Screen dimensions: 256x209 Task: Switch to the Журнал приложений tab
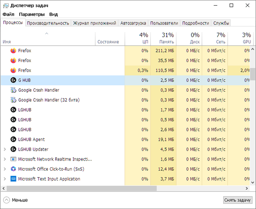(x=94, y=23)
